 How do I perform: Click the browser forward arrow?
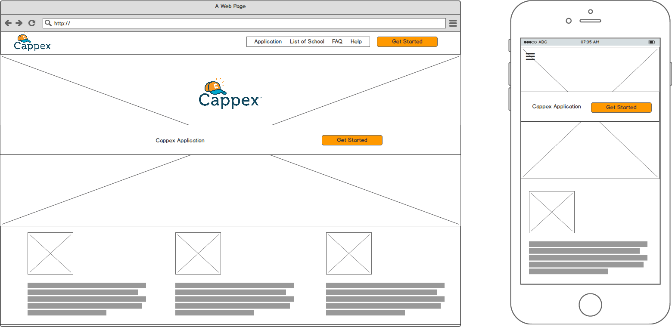click(x=19, y=23)
